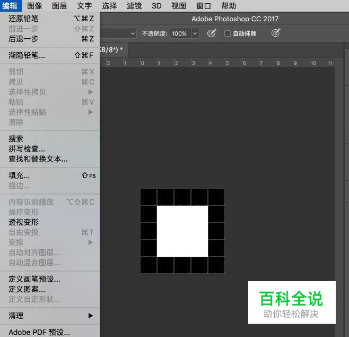
Task: Expand the 清理 submenu arrow
Action: (x=90, y=316)
